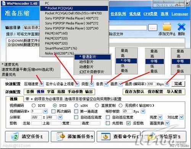The width and height of the screenshot is (191, 149).
Task: Click the Language link
Action: (x=180, y=14)
